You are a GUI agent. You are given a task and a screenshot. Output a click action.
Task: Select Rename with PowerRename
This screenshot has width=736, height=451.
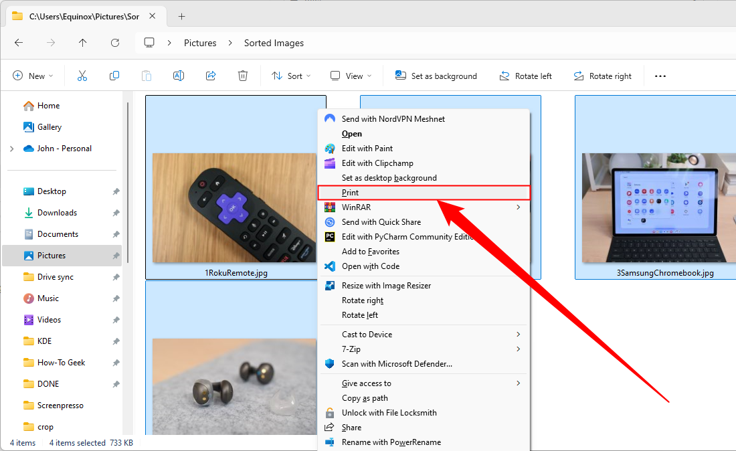coord(424,442)
